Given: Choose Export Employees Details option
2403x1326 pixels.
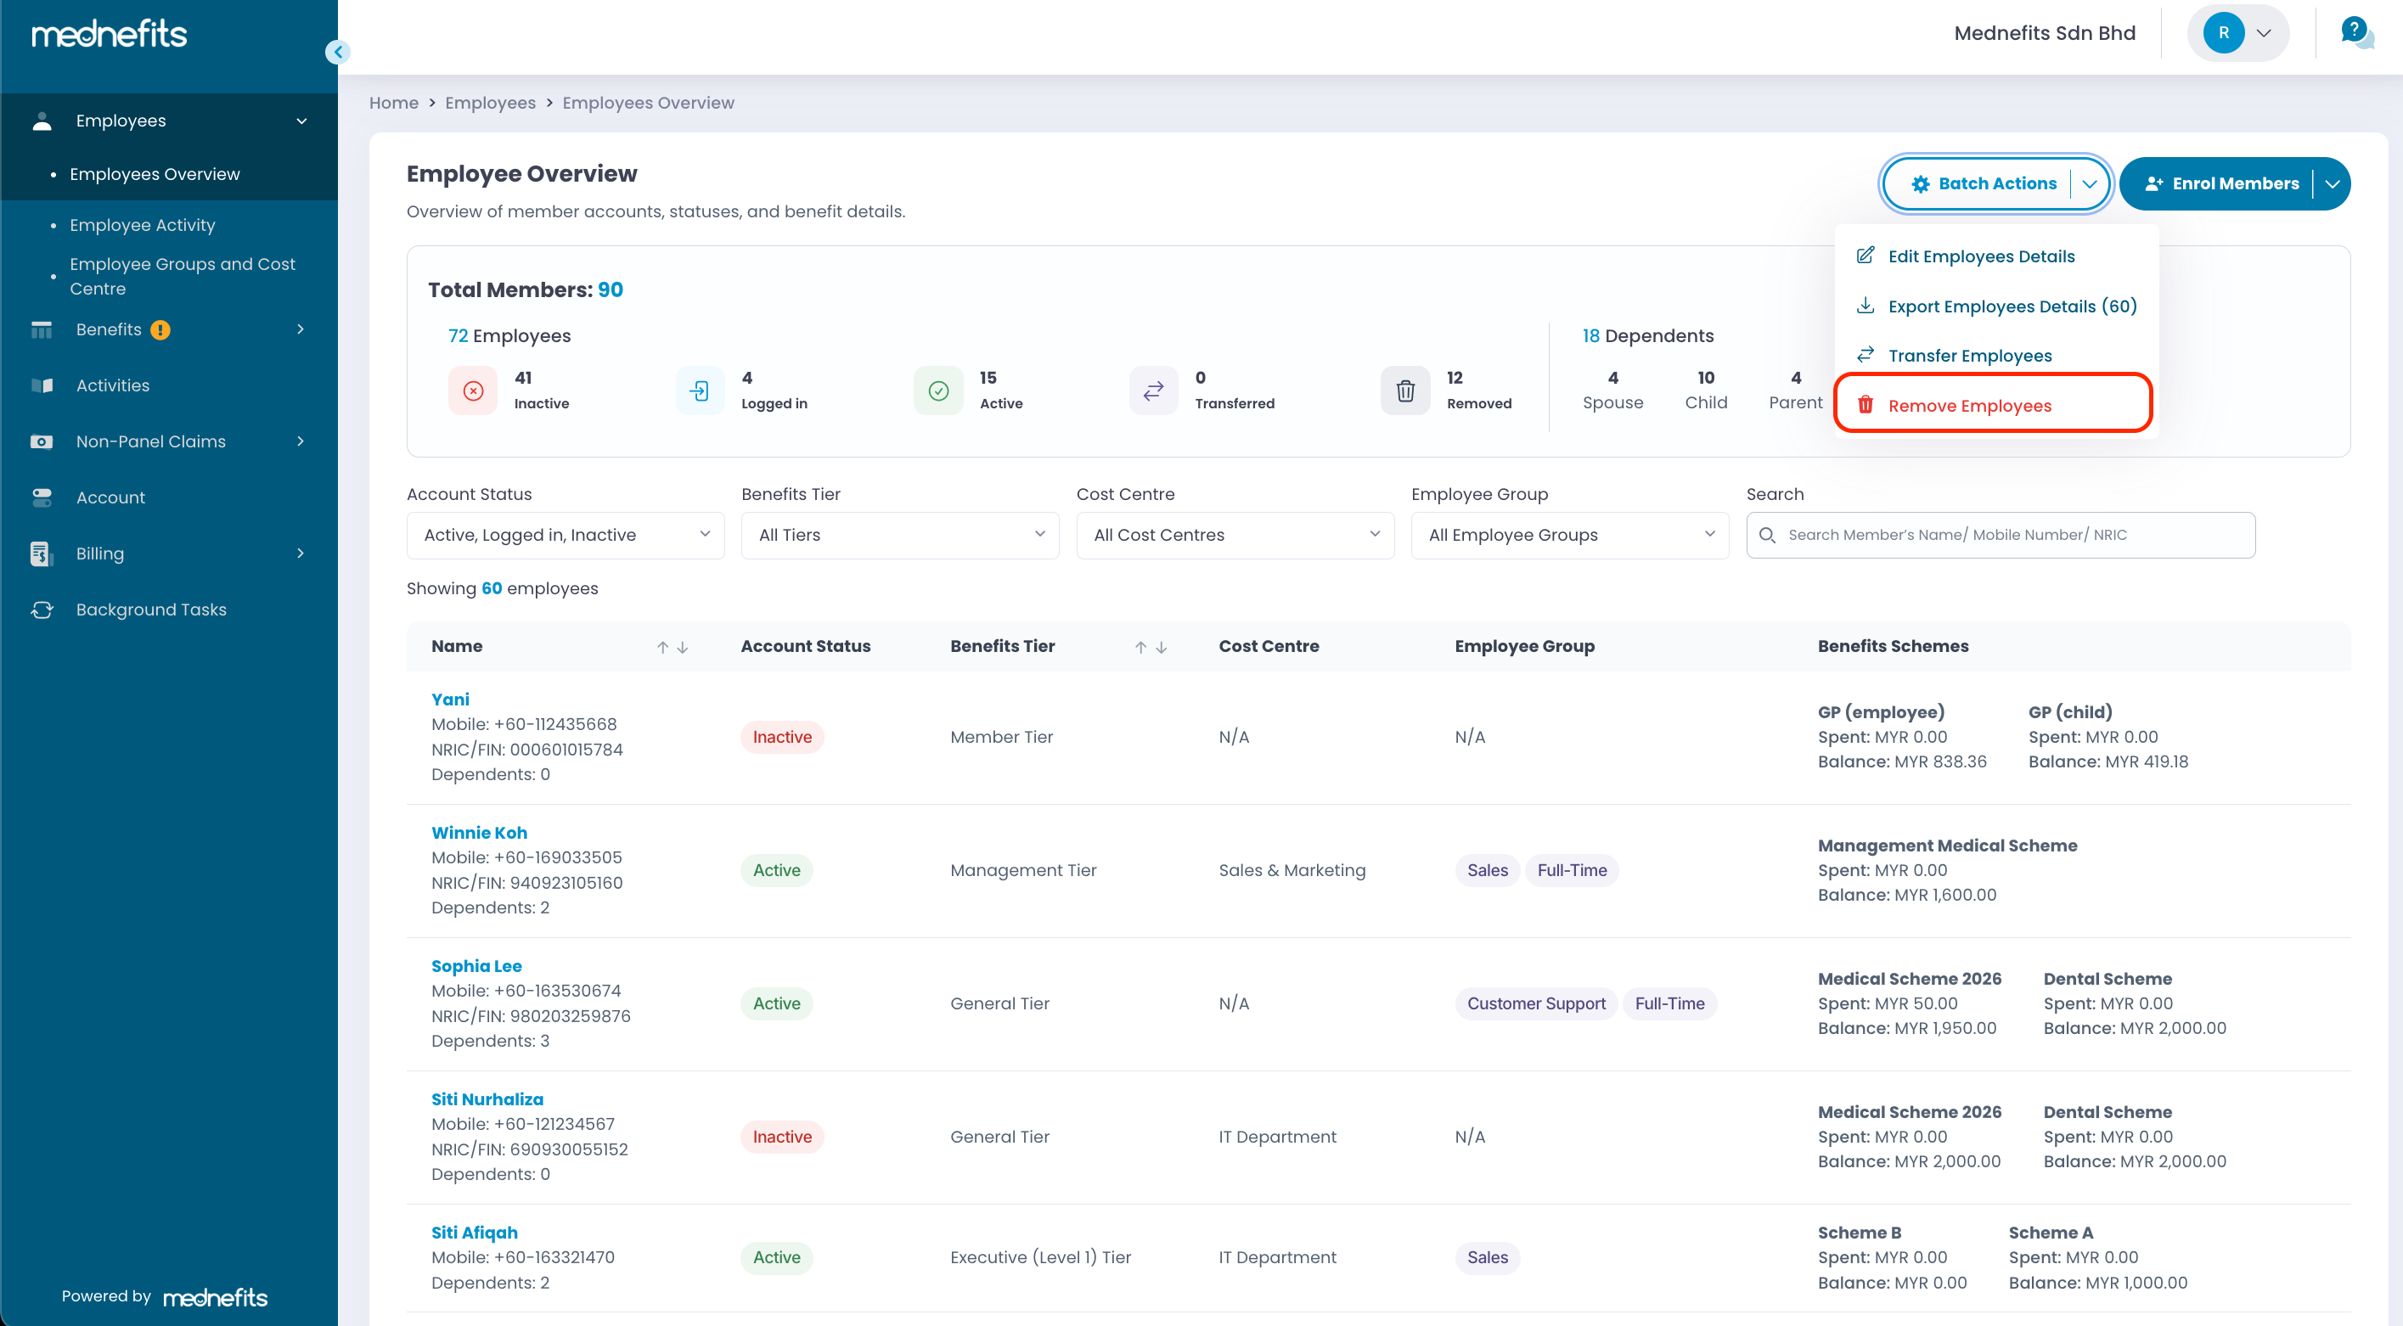Looking at the screenshot, I should pyautogui.click(x=2012, y=306).
